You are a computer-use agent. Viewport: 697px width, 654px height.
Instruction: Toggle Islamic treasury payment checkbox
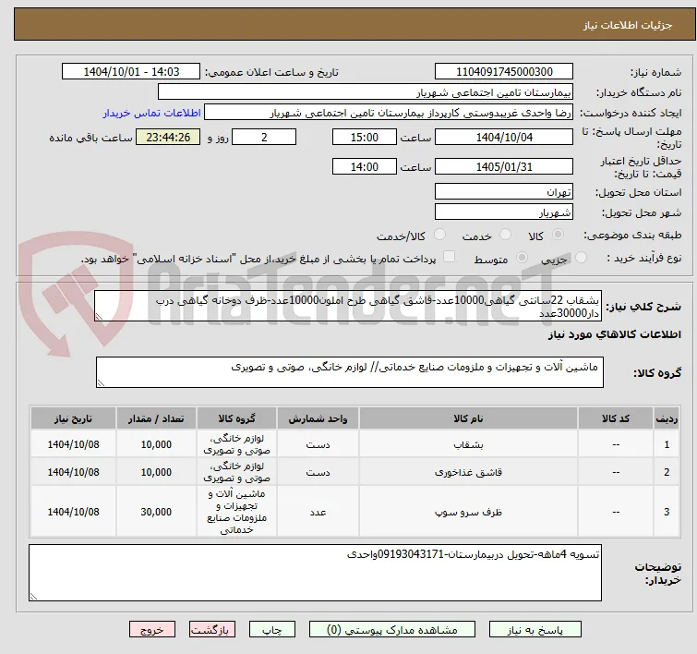click(450, 256)
